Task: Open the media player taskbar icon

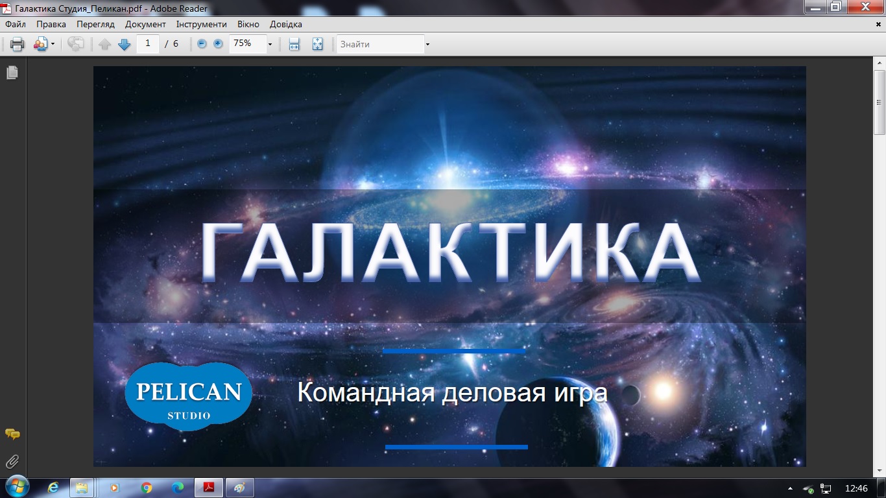Action: (115, 488)
